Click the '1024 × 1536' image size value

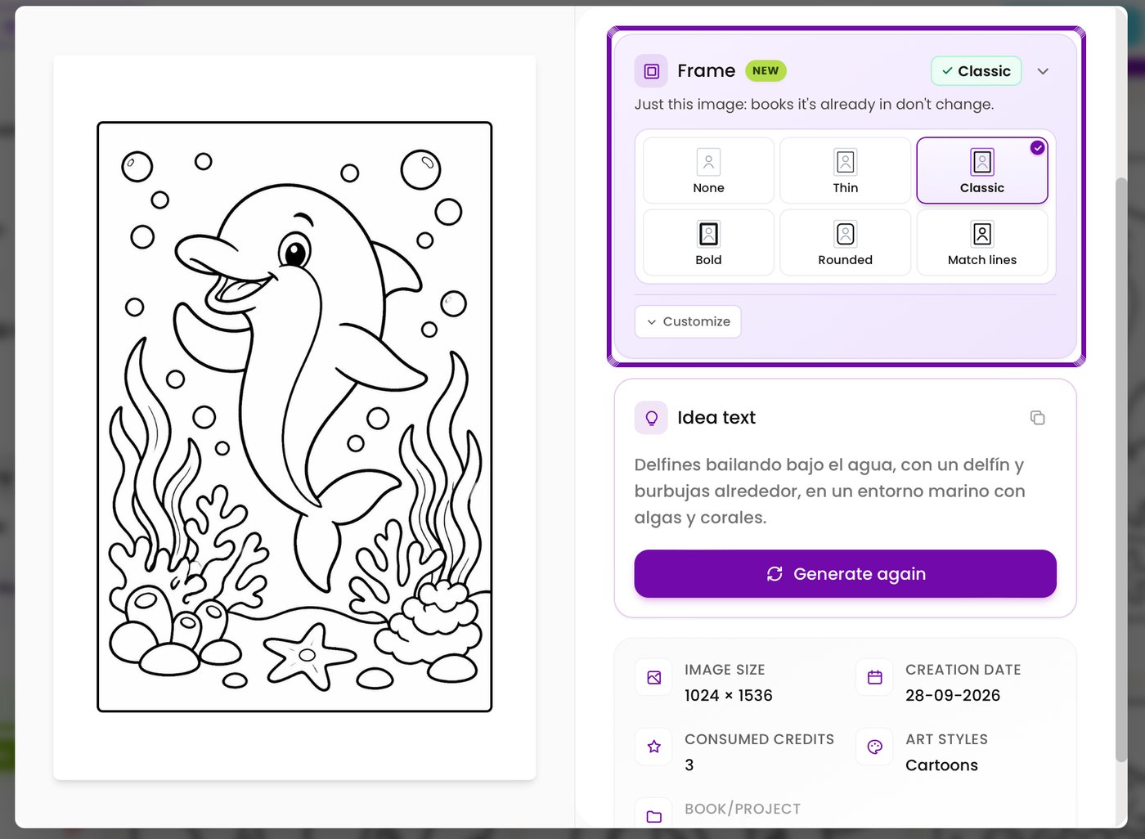pos(728,695)
